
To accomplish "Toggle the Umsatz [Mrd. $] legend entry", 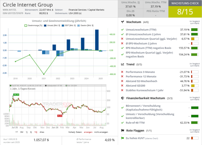I will coord(52,26).
